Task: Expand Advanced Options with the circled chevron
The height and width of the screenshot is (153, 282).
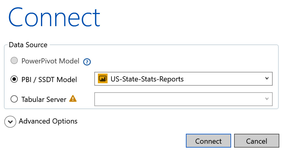Action: tap(10, 122)
